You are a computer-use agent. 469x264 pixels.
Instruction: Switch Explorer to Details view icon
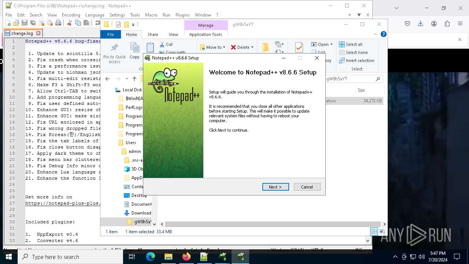pos(374,231)
